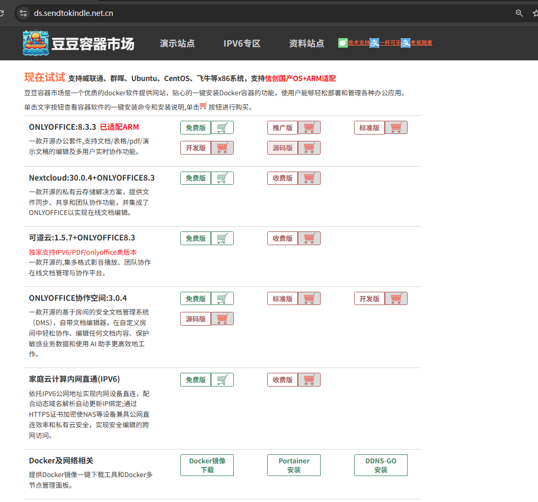The height and width of the screenshot is (502, 538).
Task: Open the 老板随意 donation link
Action: 421,43
